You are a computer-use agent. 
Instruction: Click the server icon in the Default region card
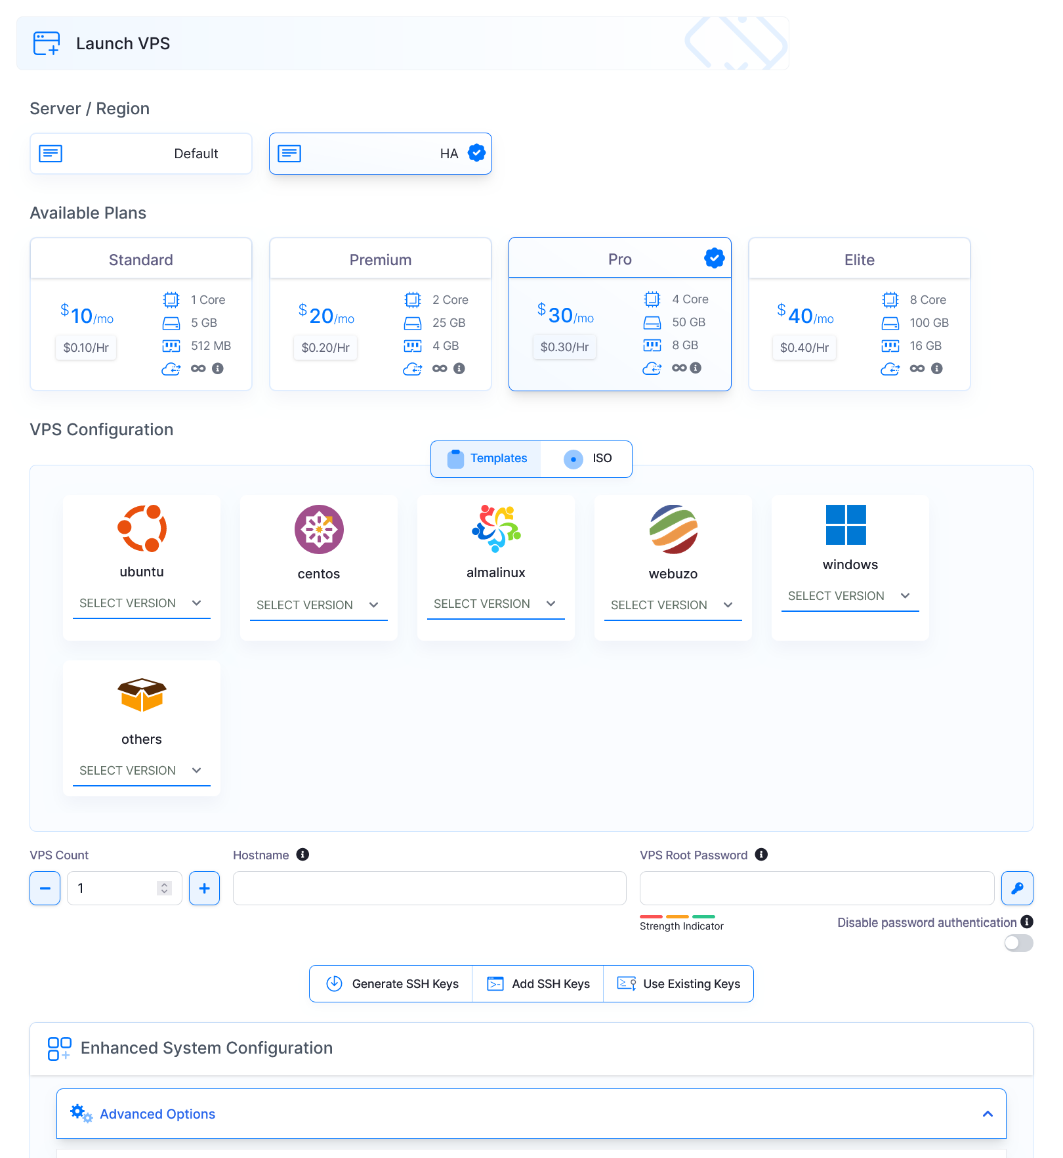pyautogui.click(x=51, y=154)
